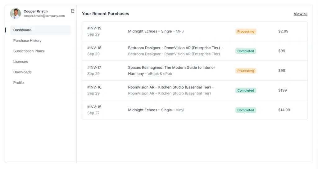Click the View all link
This screenshot has width=318, height=169.
(x=300, y=14)
